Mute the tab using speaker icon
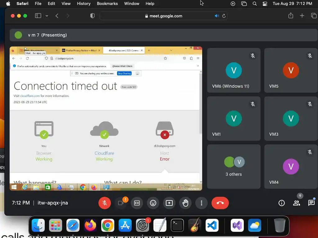This screenshot has height=238, width=318. [x=217, y=16]
